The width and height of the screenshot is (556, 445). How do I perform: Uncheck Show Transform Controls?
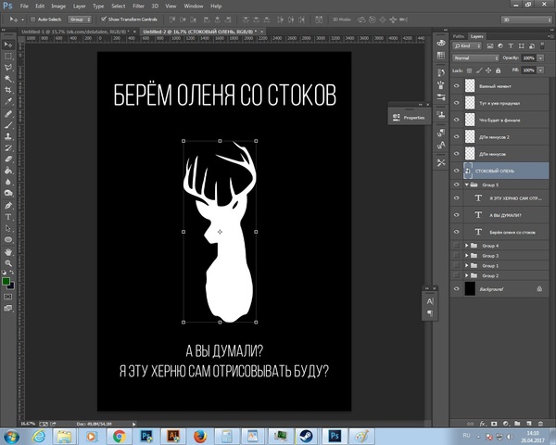click(x=103, y=18)
